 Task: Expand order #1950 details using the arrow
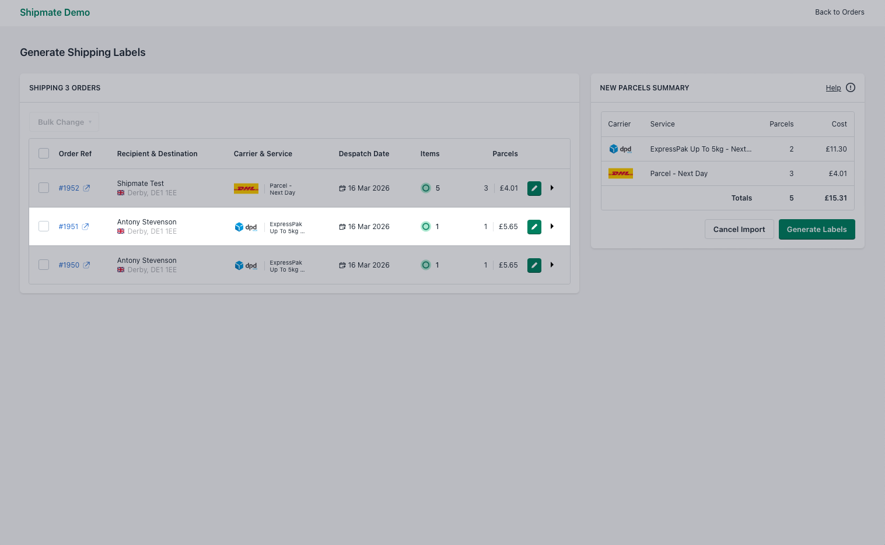point(552,265)
